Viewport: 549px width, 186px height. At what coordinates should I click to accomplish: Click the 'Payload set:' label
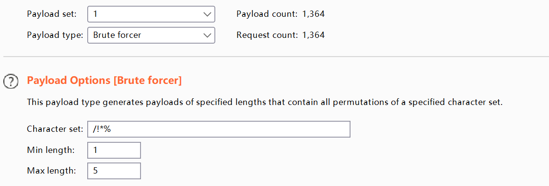click(x=52, y=14)
